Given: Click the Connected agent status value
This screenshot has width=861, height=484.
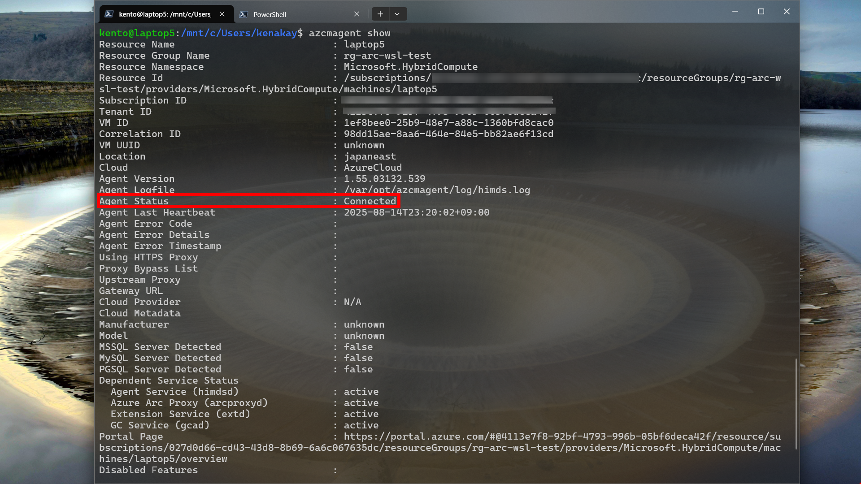Looking at the screenshot, I should pyautogui.click(x=370, y=201).
